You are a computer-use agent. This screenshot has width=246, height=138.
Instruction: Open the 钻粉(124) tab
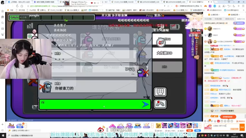pyautogui.click(x=241, y=19)
